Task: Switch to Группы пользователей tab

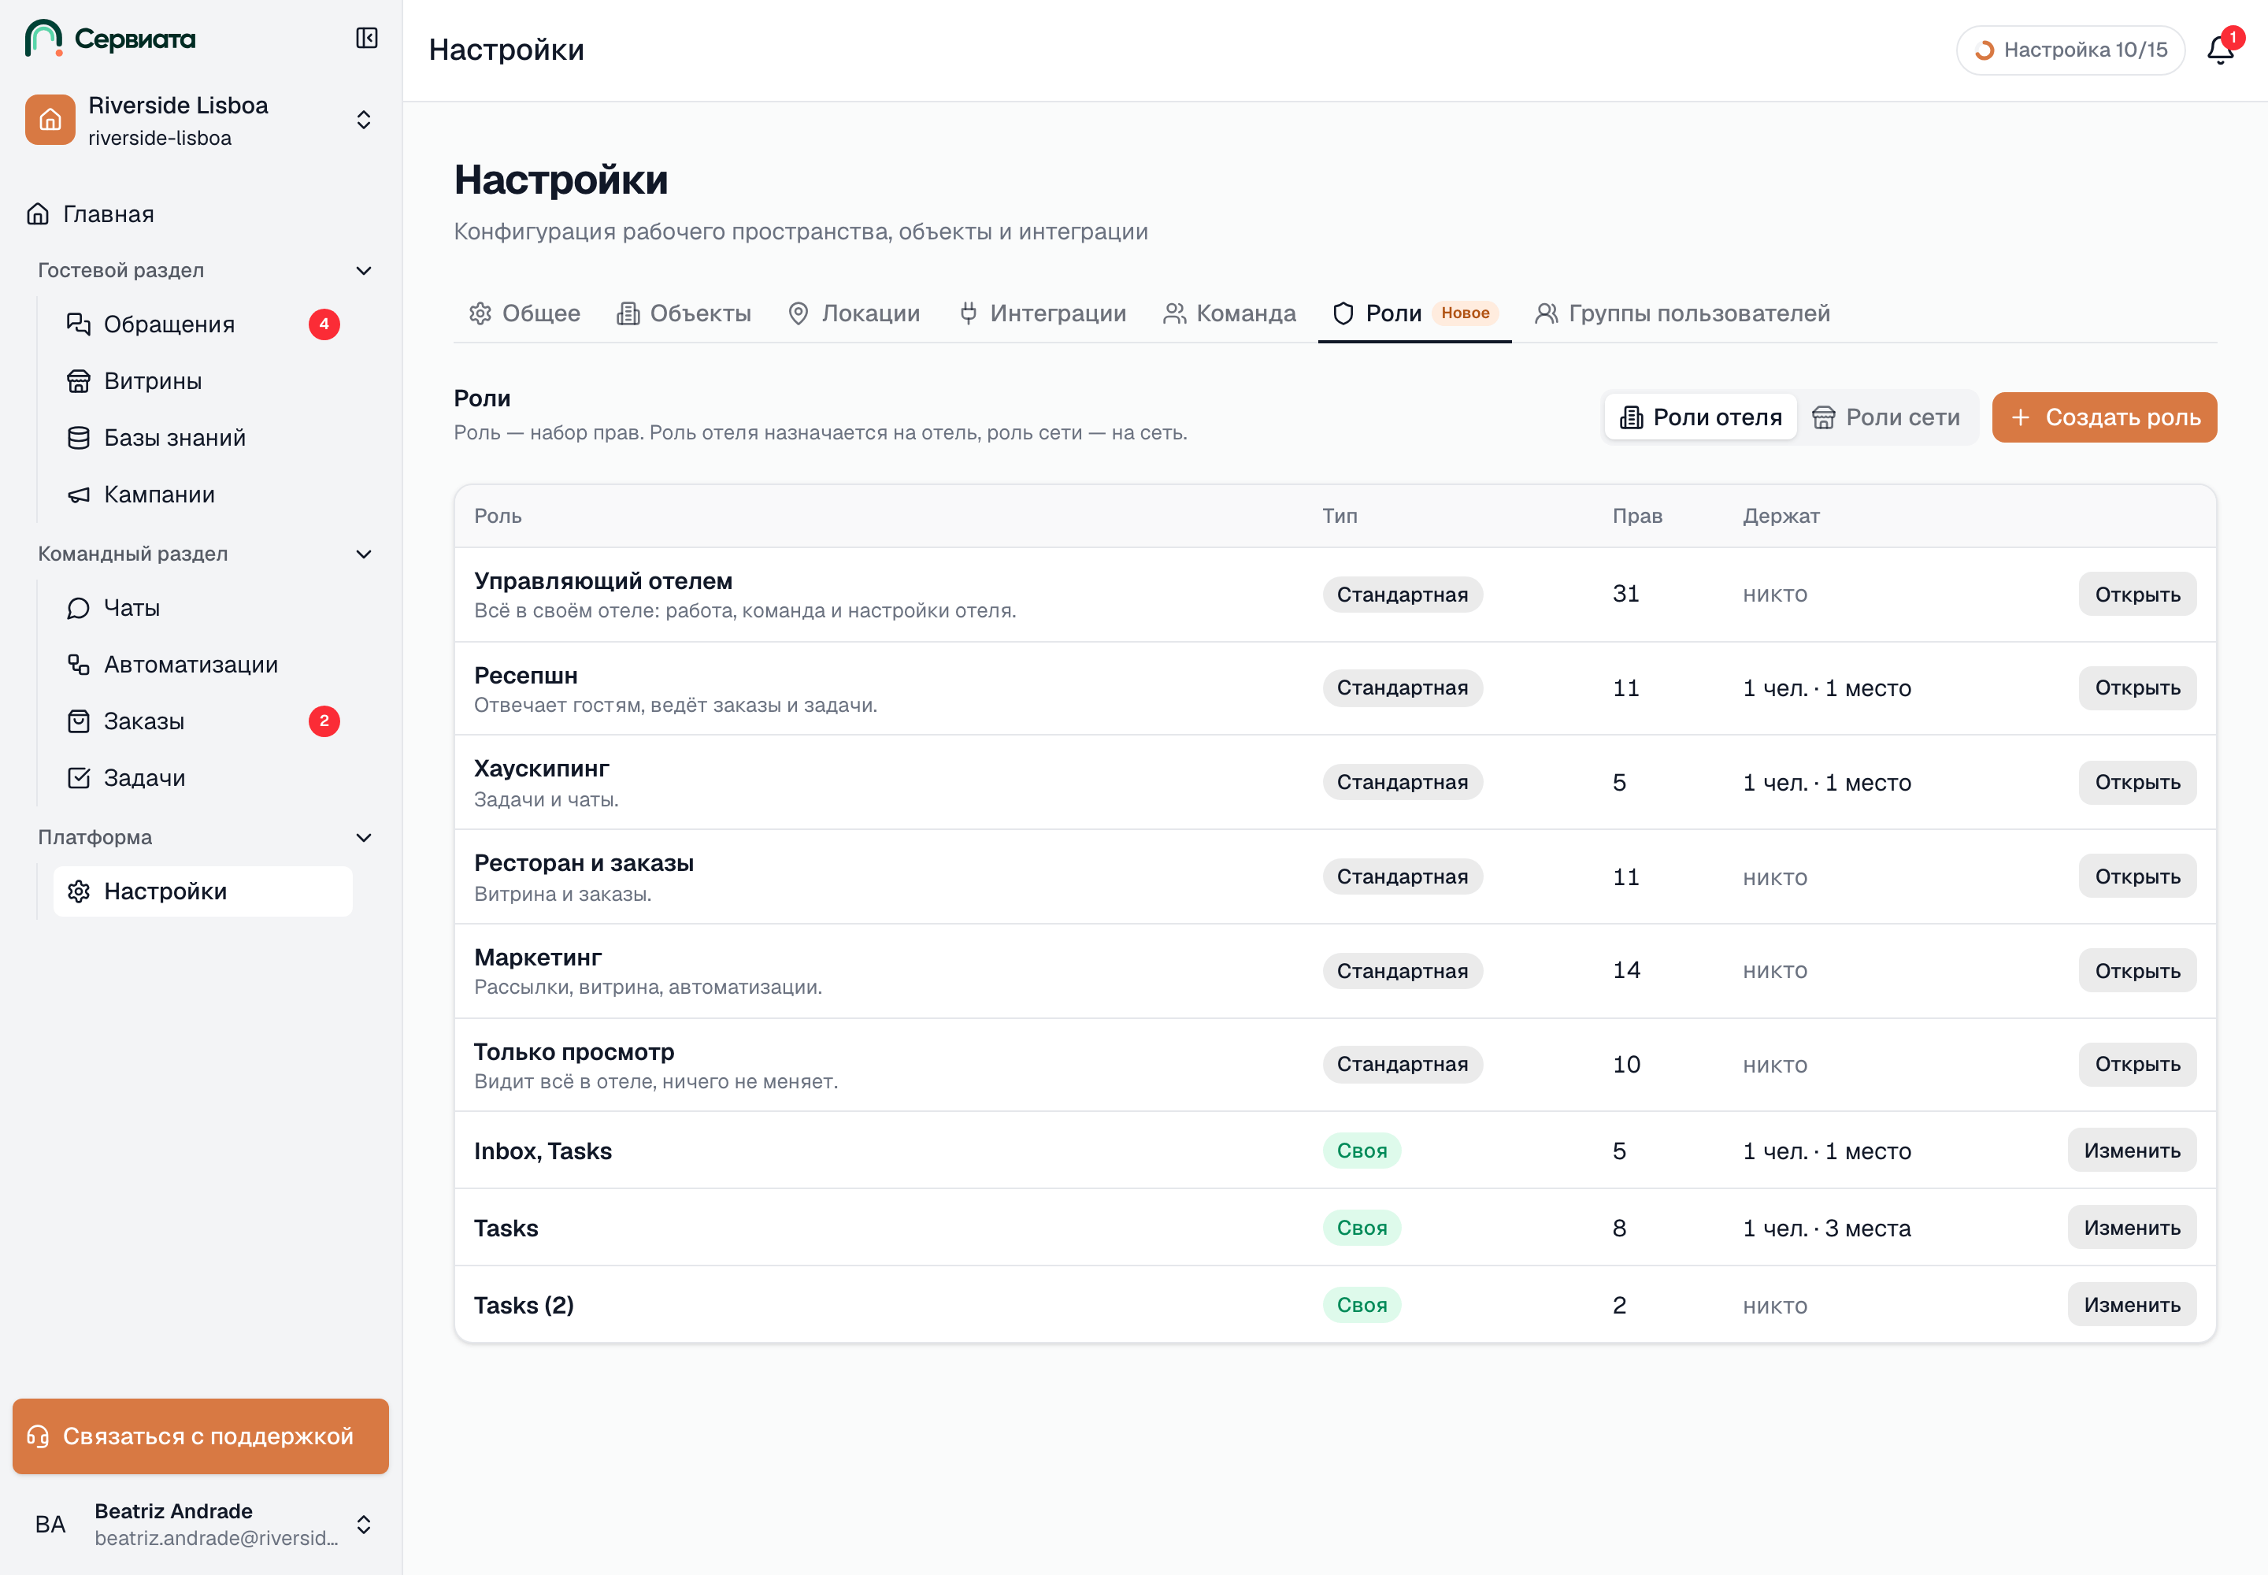Action: 1682,313
